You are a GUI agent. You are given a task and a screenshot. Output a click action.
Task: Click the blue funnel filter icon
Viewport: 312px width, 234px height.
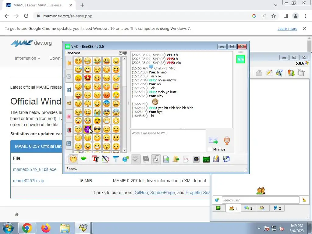[x=115, y=159]
